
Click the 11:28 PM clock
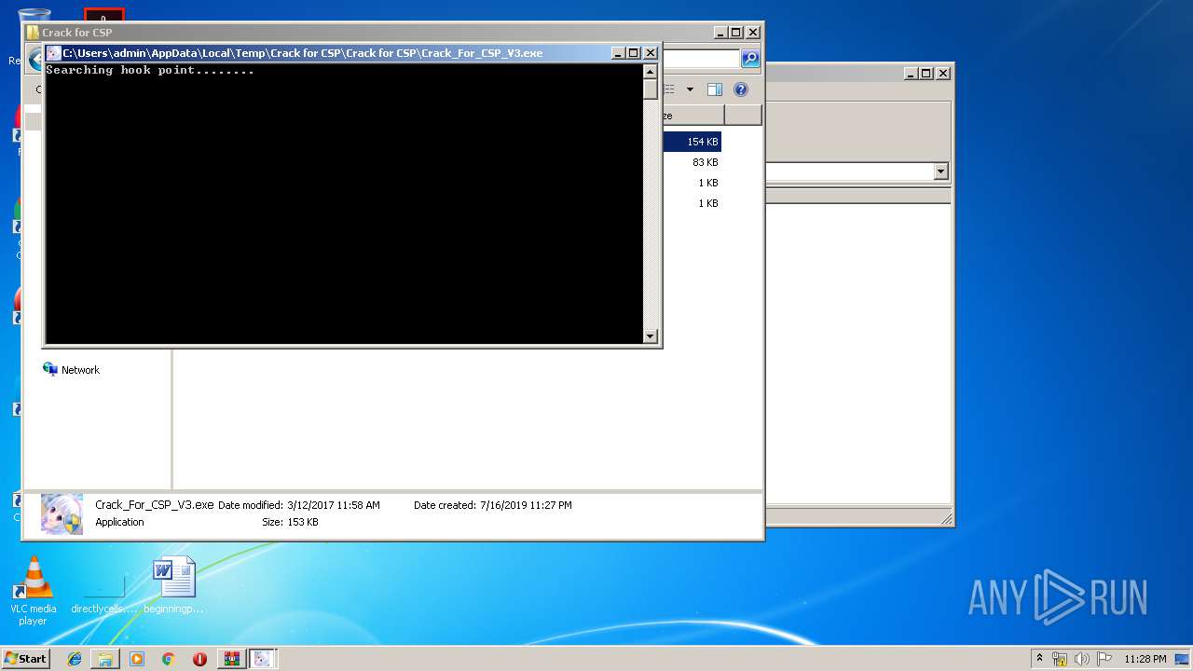[1145, 659]
